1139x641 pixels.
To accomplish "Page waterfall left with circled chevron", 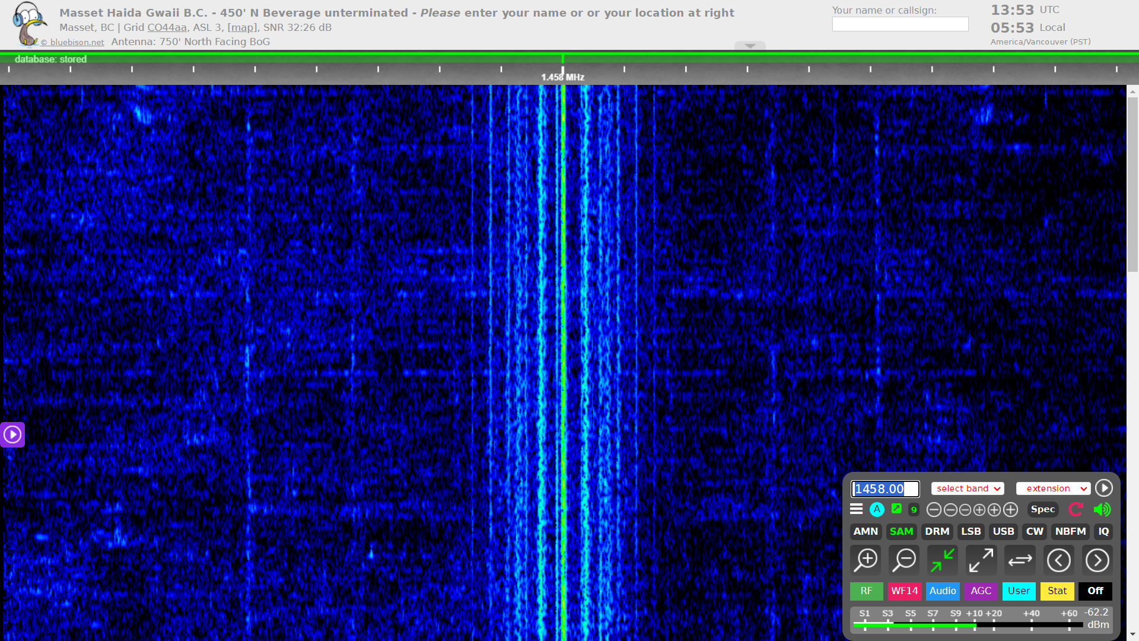I will coord(1058,560).
